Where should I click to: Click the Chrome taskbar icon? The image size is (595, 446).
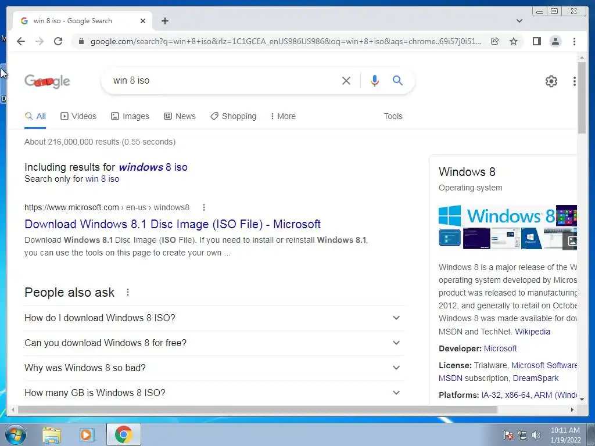click(x=123, y=434)
